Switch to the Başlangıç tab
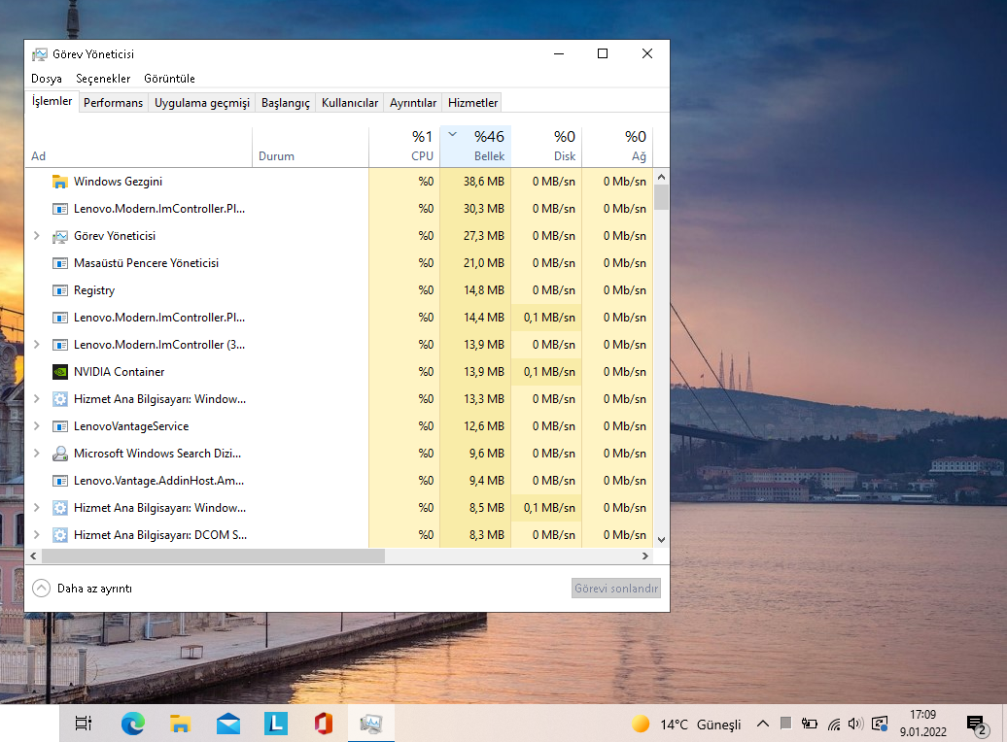Viewport: 1007px width, 742px height. 285,103
